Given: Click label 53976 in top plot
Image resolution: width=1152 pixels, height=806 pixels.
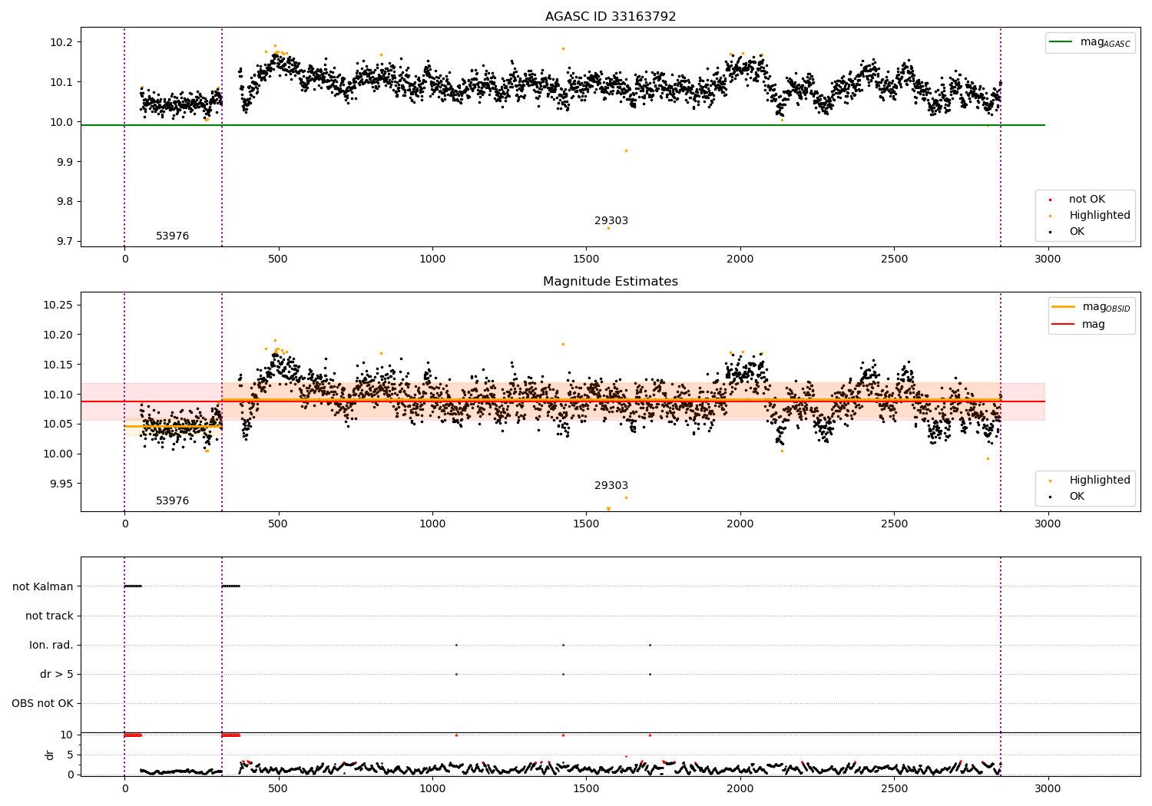Looking at the screenshot, I should (172, 236).
